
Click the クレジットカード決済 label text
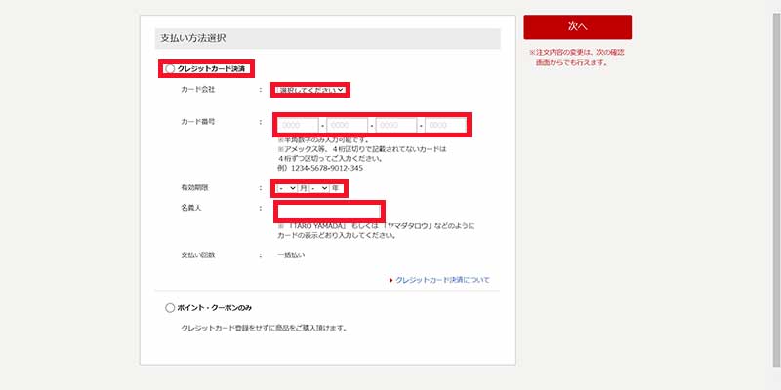[x=213, y=69]
